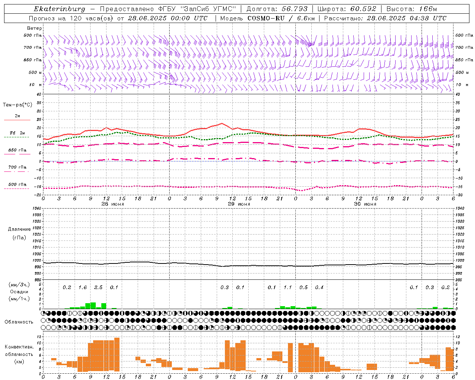Click the Td 2м dew point legend
475x380 pixels.
click(17, 134)
